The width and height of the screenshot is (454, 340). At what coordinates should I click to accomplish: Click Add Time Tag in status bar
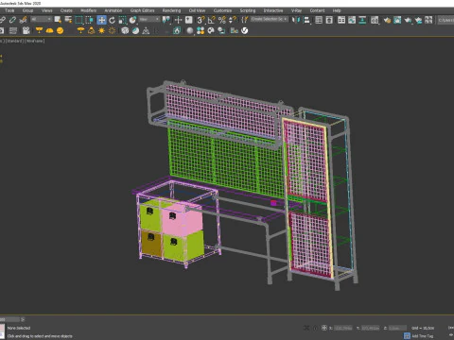pyautogui.click(x=423, y=336)
